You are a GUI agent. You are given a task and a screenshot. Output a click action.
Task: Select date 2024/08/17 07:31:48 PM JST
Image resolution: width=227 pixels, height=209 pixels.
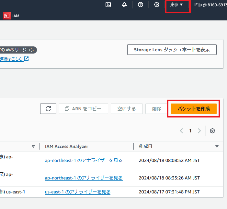pos(169,192)
